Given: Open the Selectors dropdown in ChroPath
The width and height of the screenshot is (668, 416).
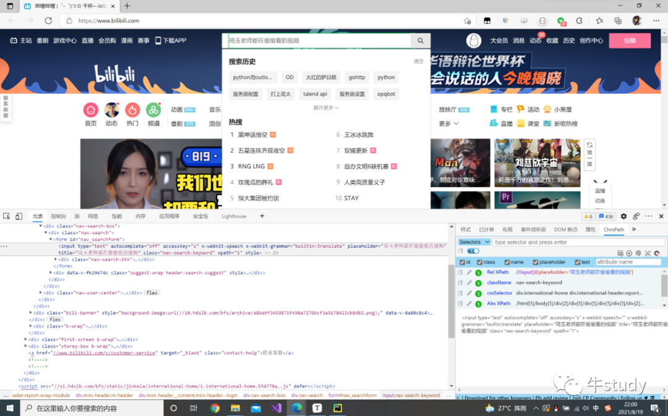Looking at the screenshot, I should 474,242.
